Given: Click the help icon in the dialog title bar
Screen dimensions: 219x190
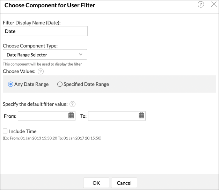Looking at the screenshot, I should click(201, 5).
